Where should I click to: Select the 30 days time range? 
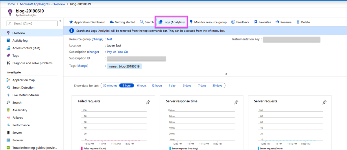pos(217,86)
